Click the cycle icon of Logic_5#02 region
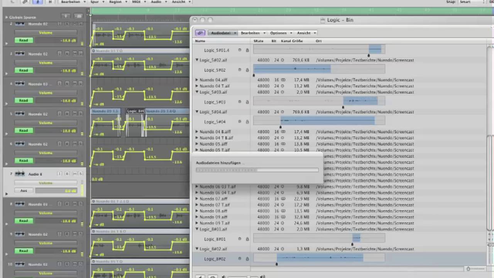Screen dimensions: 494x278 point(240,70)
